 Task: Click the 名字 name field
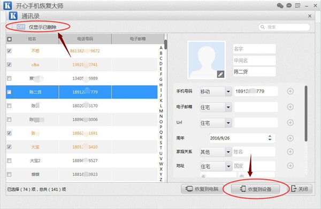click(x=255, y=49)
